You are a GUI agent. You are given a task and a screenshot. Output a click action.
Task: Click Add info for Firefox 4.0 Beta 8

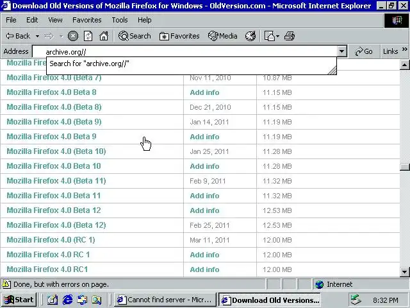204,92
